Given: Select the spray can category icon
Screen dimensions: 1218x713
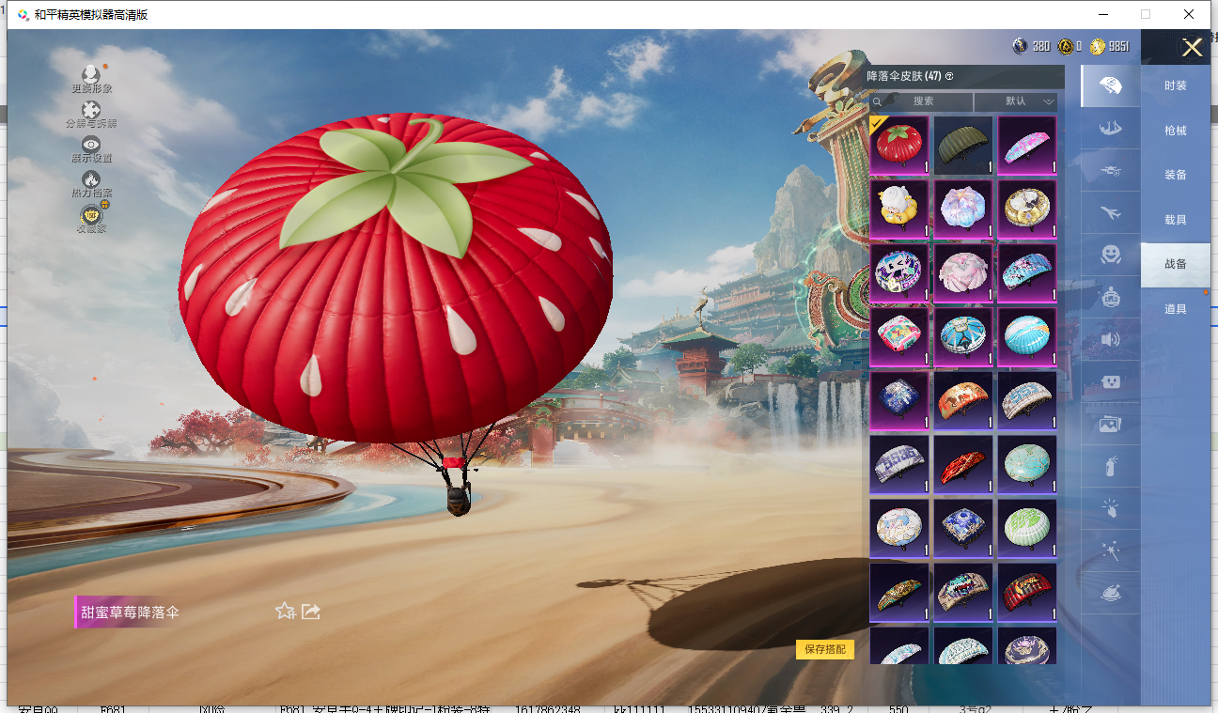Looking at the screenshot, I should 1110,466.
